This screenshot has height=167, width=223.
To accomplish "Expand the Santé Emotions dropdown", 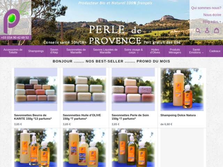I will (x=196, y=51).
